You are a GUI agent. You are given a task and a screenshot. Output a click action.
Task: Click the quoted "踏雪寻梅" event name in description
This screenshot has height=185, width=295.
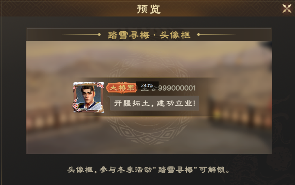click(176, 170)
